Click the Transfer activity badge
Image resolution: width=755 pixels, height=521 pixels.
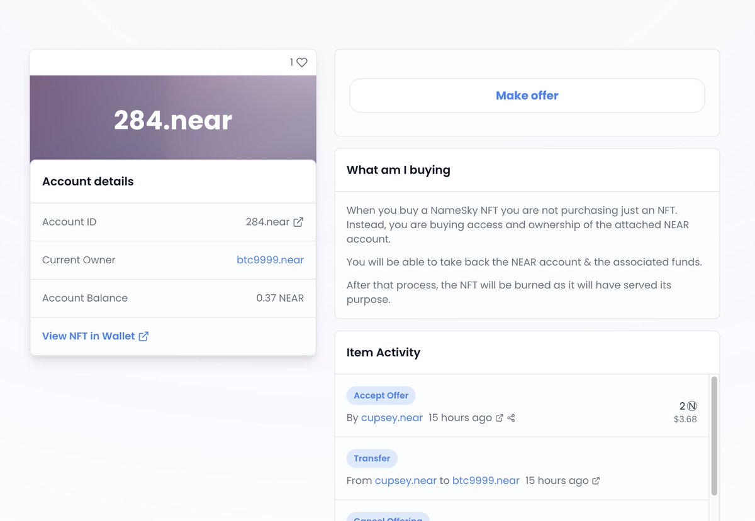pyautogui.click(x=372, y=458)
